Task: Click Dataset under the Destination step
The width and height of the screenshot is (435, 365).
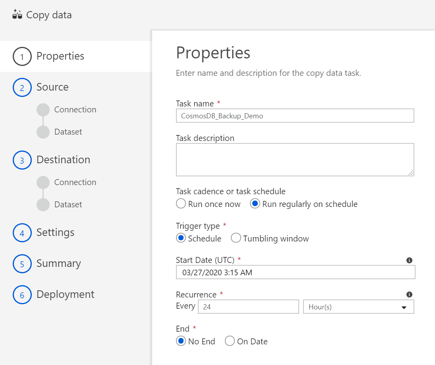Action: pos(68,205)
